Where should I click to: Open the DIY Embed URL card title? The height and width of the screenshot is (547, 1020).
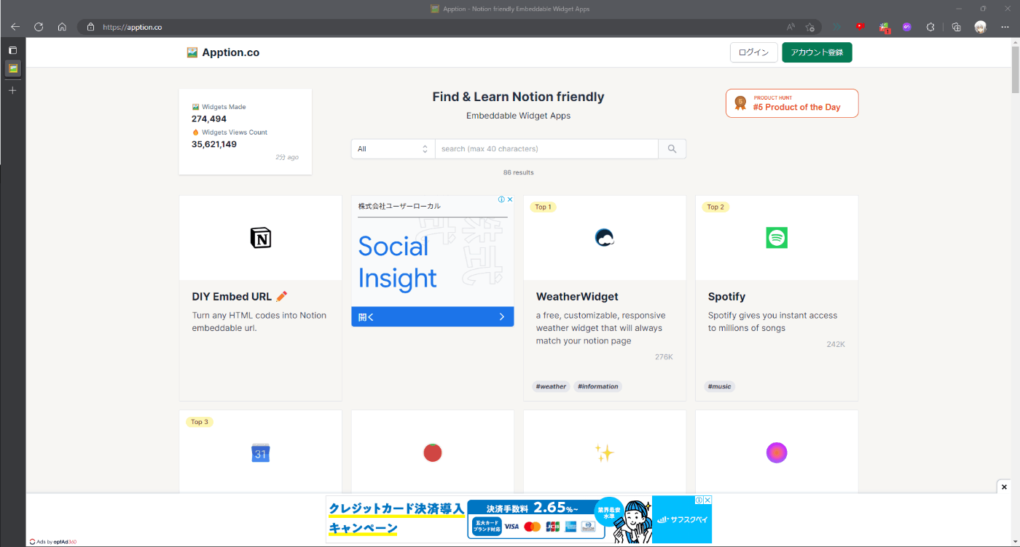(x=240, y=297)
